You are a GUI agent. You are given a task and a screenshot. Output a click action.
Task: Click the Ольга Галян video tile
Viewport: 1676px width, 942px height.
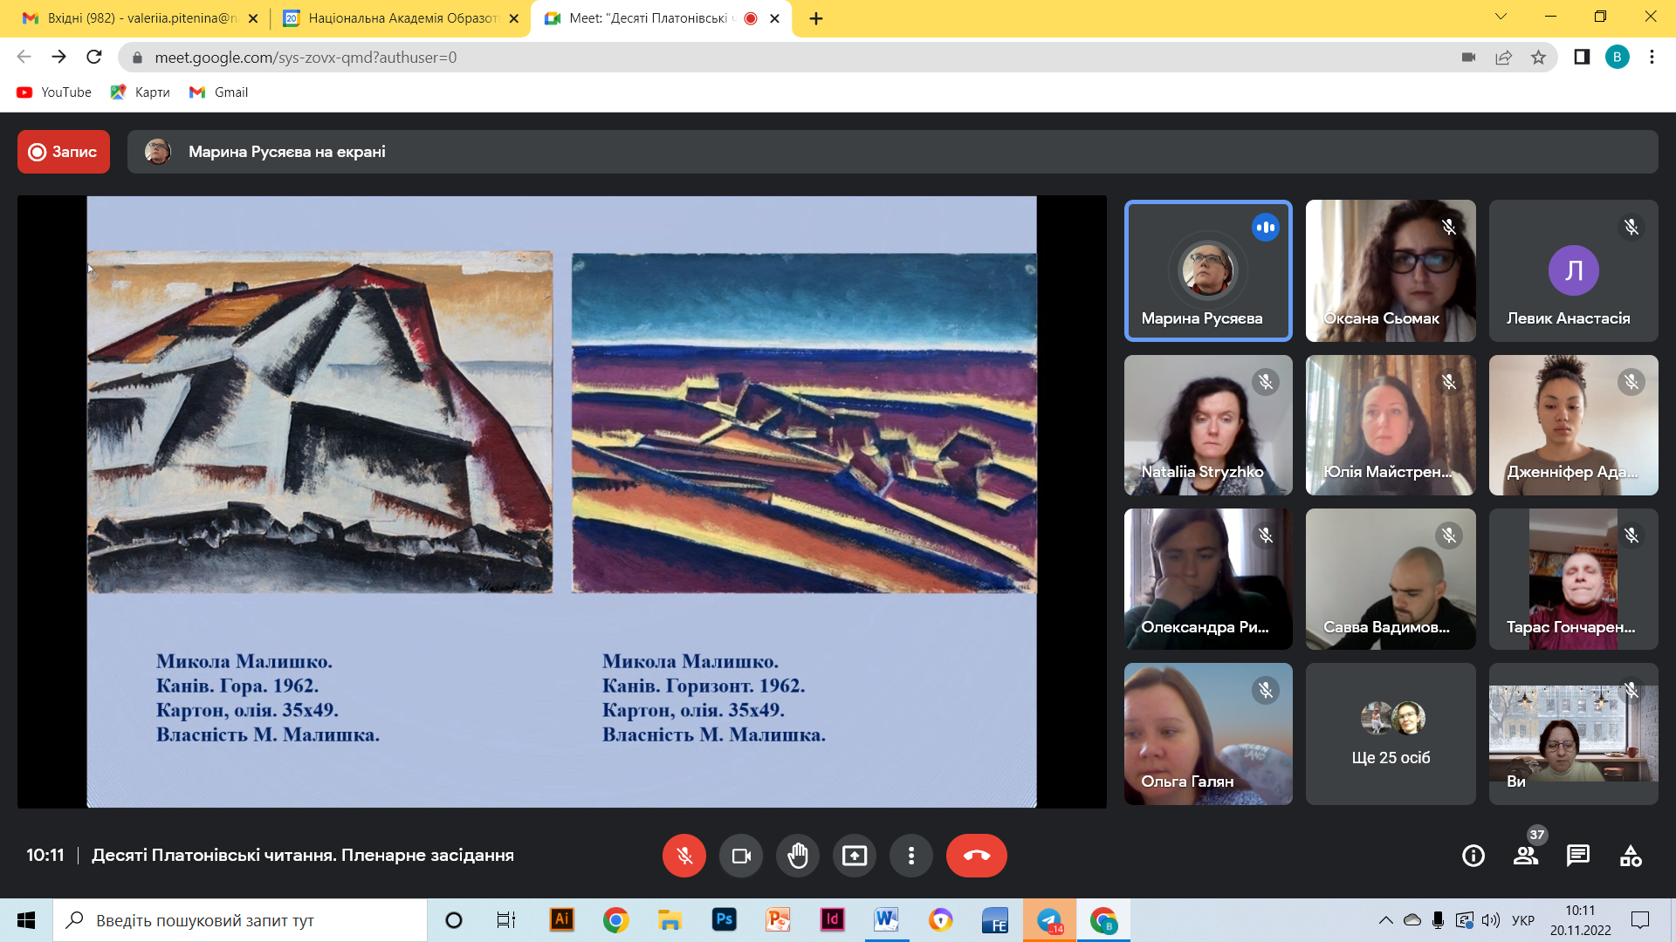point(1208,734)
